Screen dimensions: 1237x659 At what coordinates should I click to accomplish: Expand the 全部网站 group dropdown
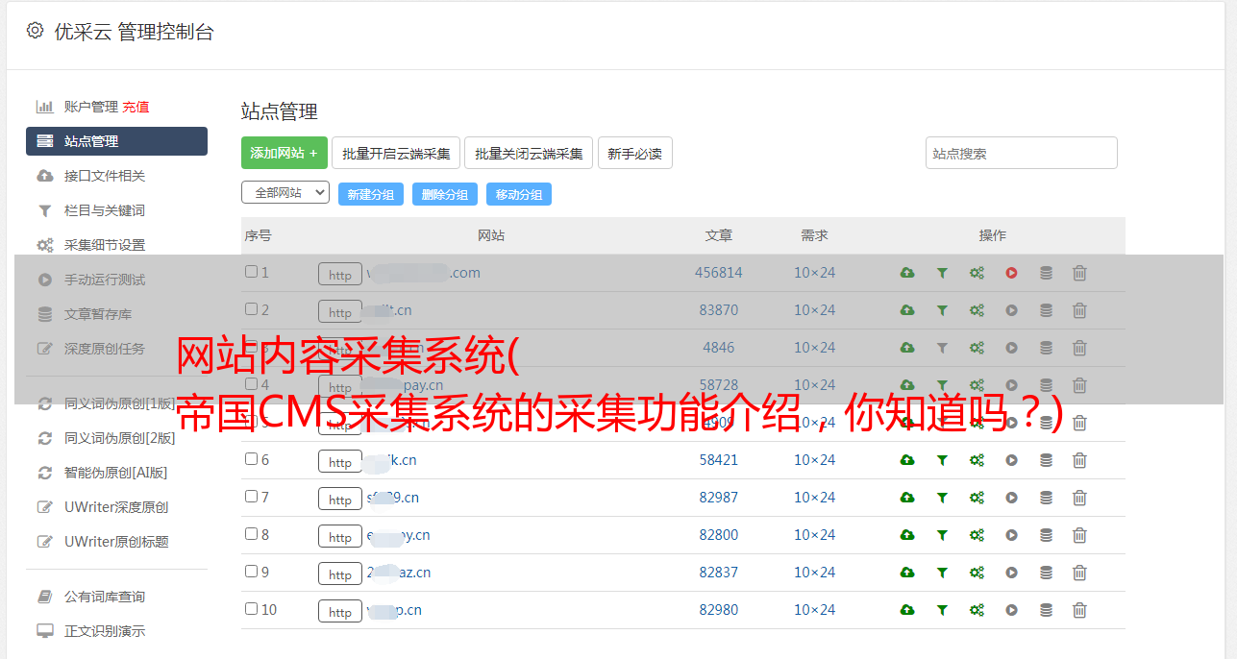point(285,193)
